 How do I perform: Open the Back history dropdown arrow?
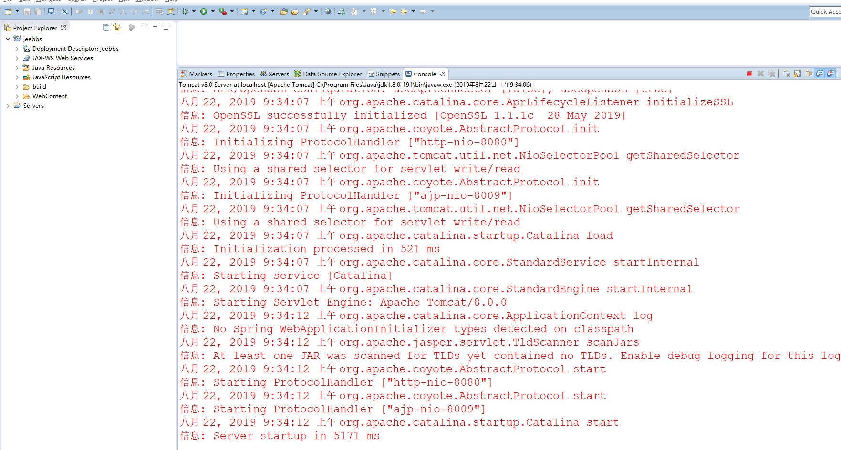click(413, 11)
